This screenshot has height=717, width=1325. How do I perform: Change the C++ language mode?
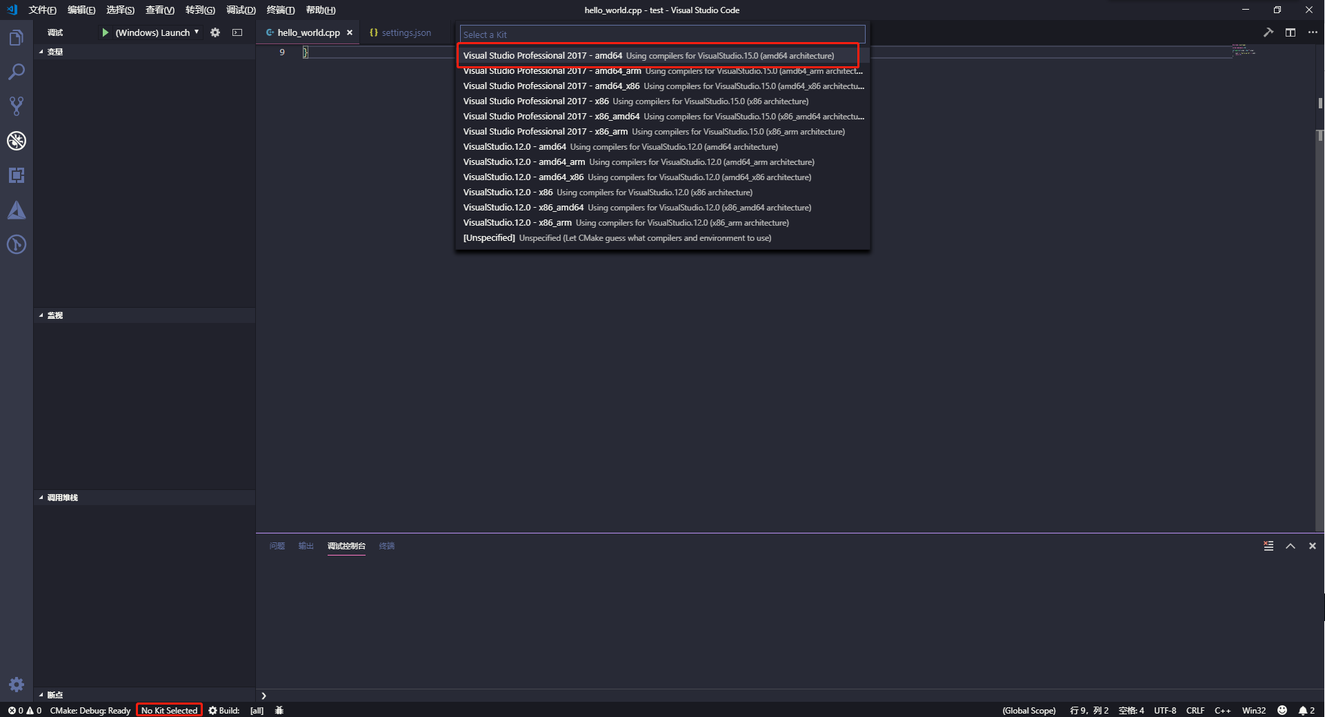point(1223,710)
